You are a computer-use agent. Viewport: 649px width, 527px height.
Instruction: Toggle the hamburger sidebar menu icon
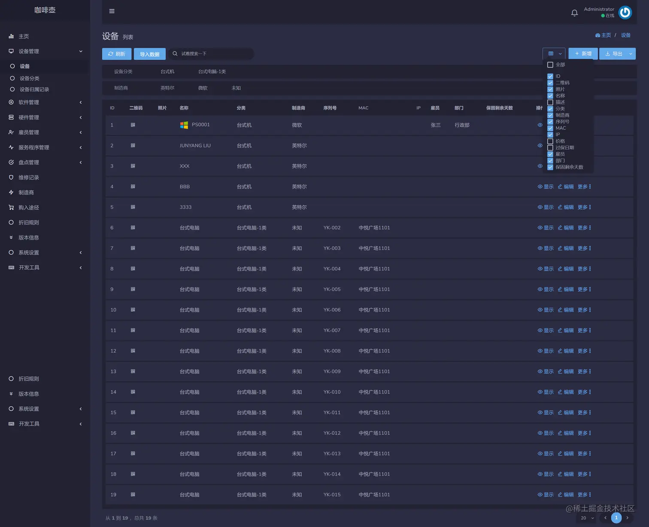112,11
